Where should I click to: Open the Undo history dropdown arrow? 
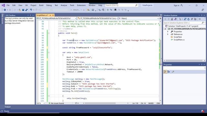click(x=34, y=10)
